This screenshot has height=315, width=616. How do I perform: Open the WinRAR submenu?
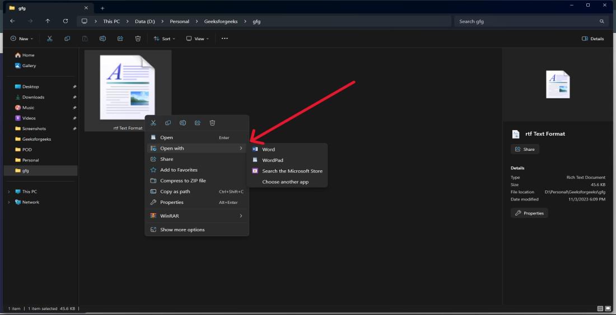click(197, 216)
